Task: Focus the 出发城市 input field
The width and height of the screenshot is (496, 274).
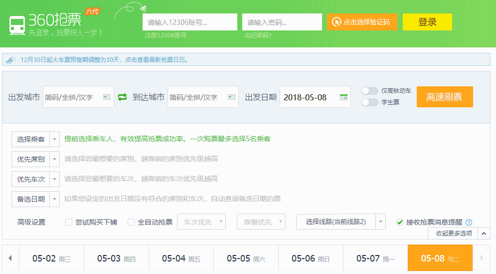Action: coord(78,97)
